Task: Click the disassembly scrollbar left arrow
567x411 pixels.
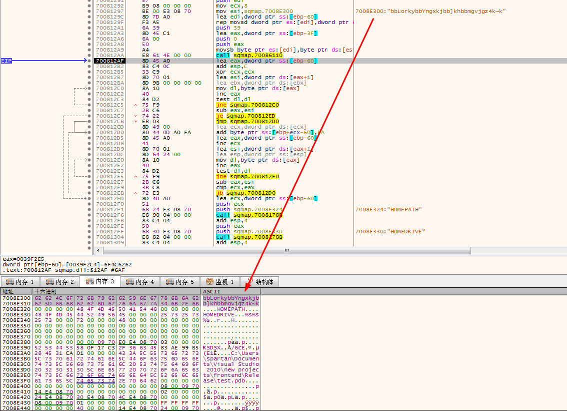Action: 98,251
